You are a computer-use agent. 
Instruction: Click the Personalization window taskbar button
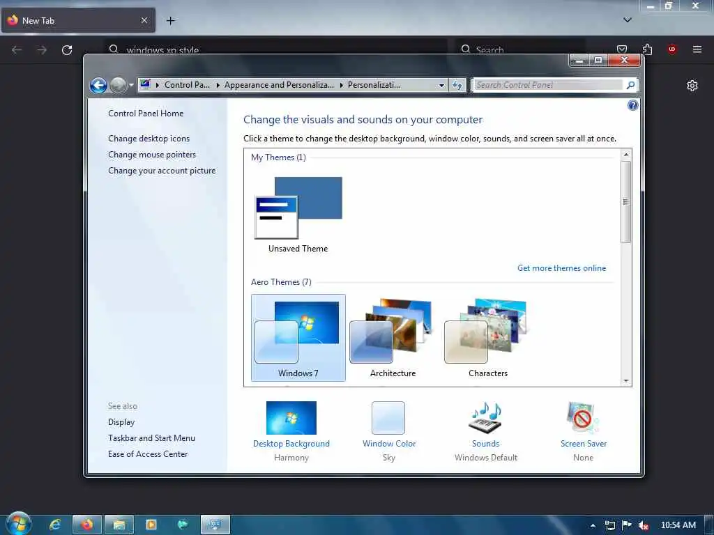pos(215,525)
